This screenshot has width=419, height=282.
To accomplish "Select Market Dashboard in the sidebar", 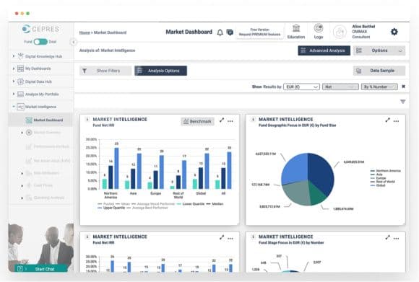I will click(x=48, y=120).
